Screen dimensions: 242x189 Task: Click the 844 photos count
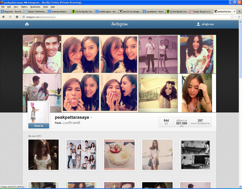(x=166, y=122)
